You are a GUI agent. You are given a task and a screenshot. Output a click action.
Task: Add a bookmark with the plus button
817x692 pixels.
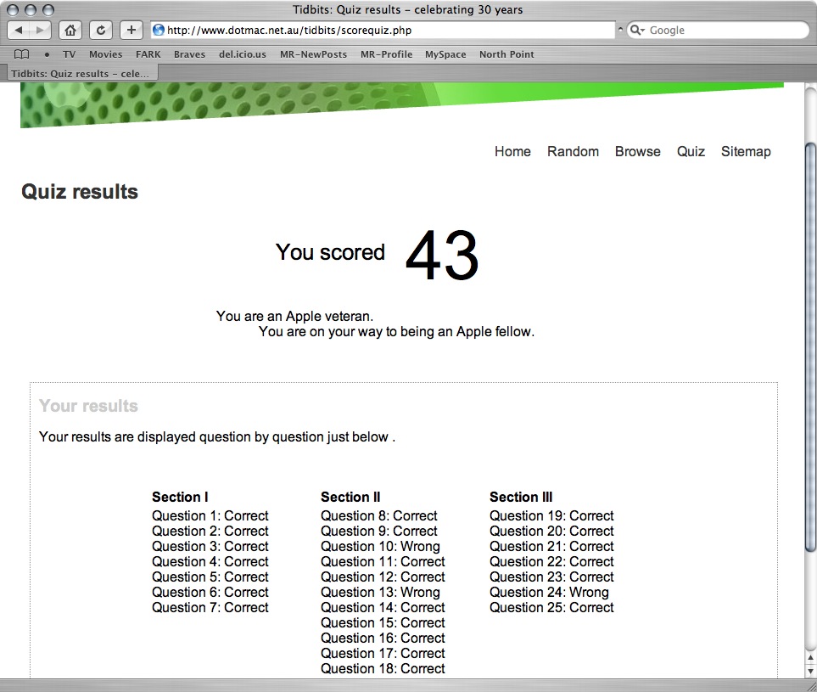(132, 31)
